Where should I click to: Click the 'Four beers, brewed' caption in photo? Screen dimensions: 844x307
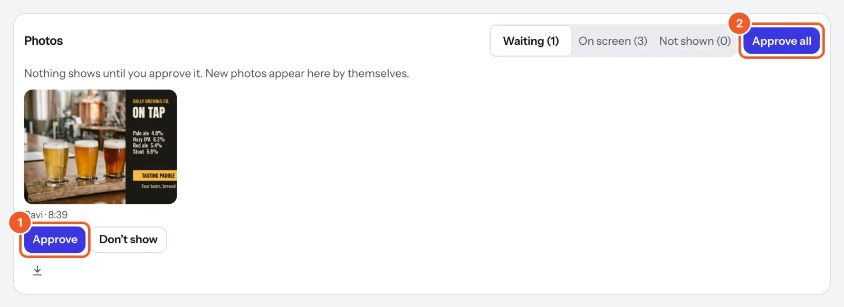point(158,186)
